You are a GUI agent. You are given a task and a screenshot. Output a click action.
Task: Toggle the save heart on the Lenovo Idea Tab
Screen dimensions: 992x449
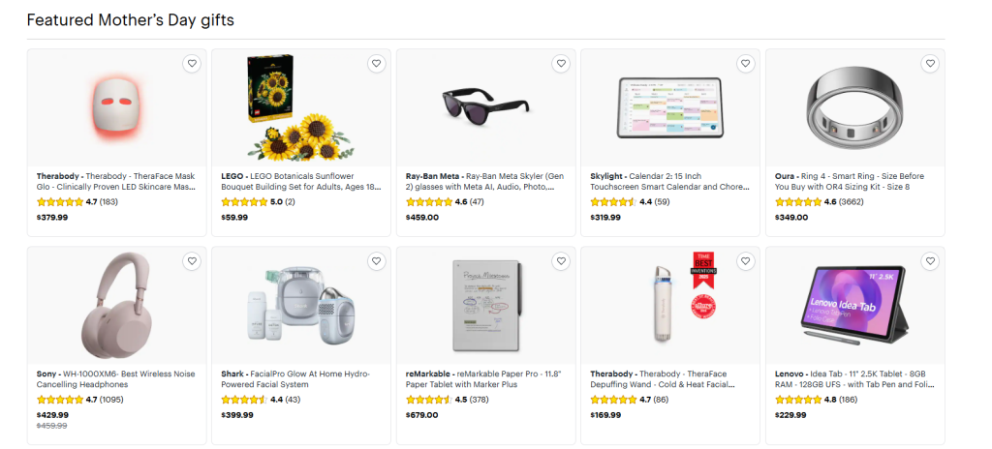pyautogui.click(x=930, y=261)
